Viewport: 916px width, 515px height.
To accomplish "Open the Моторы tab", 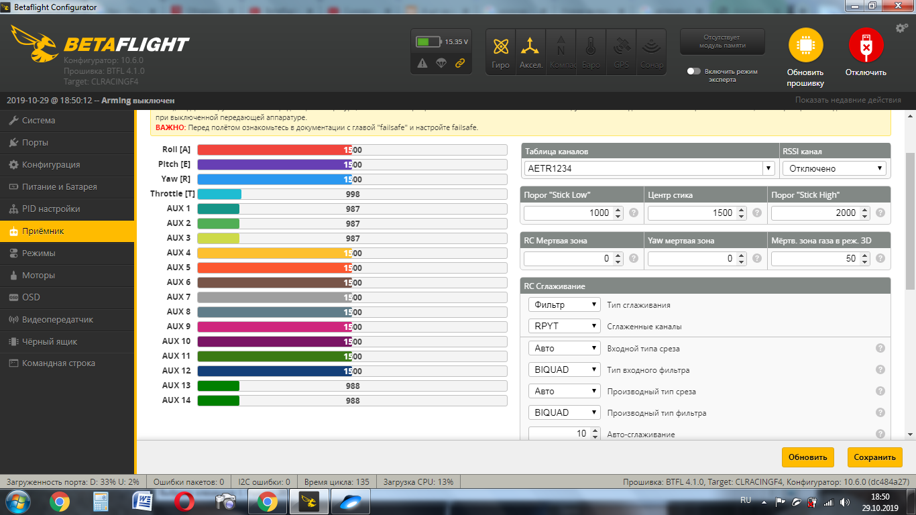I will tap(67, 276).
